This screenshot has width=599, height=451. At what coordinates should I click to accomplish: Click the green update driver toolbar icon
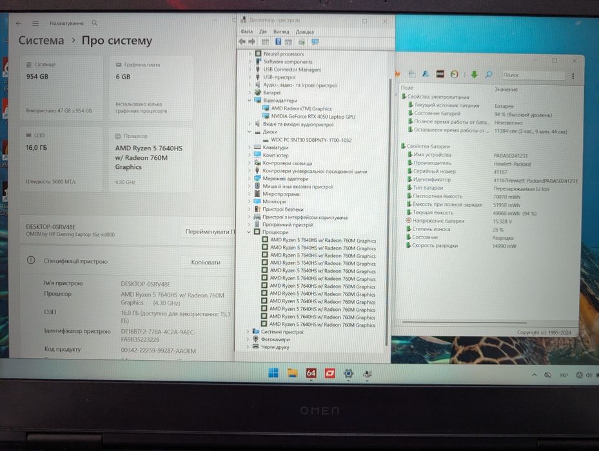(x=302, y=43)
